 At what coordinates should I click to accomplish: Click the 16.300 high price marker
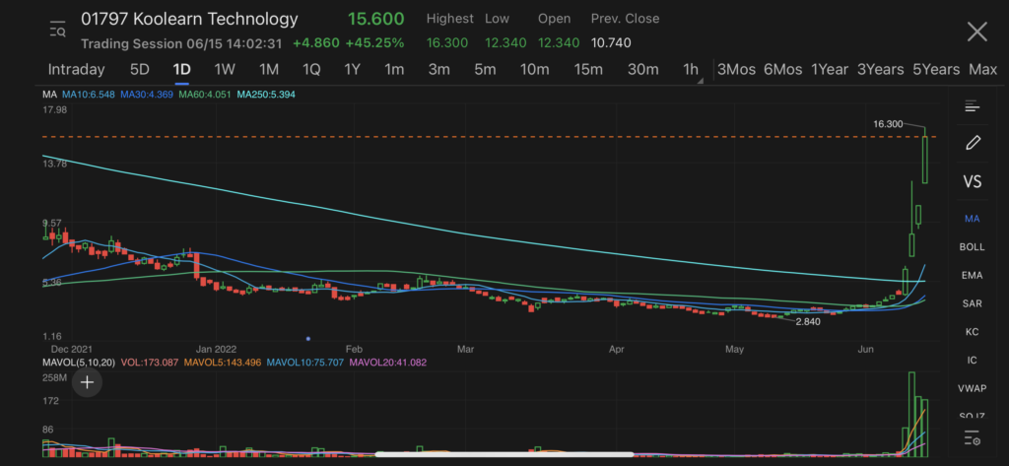coord(888,124)
